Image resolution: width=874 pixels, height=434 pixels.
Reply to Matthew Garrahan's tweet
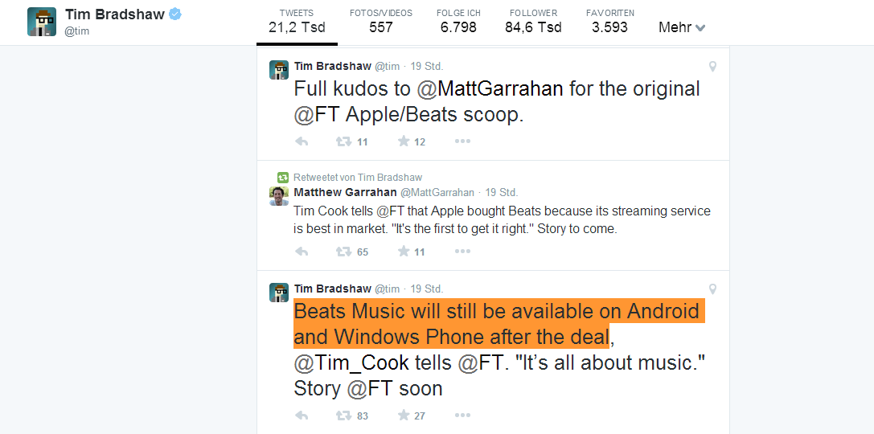(x=302, y=252)
